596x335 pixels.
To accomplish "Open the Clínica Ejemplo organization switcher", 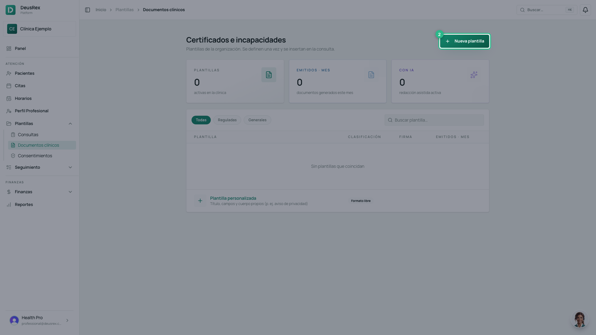I will pyautogui.click(x=39, y=29).
